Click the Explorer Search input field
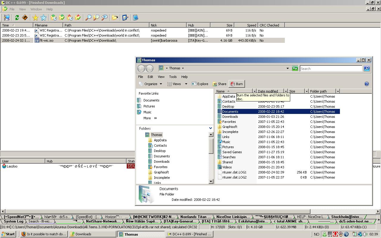The height and width of the screenshot is (238, 381). (x=331, y=68)
